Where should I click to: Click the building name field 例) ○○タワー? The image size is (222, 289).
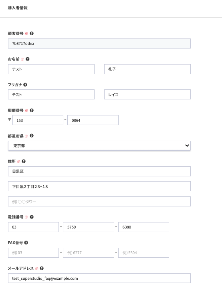[x=99, y=202]
